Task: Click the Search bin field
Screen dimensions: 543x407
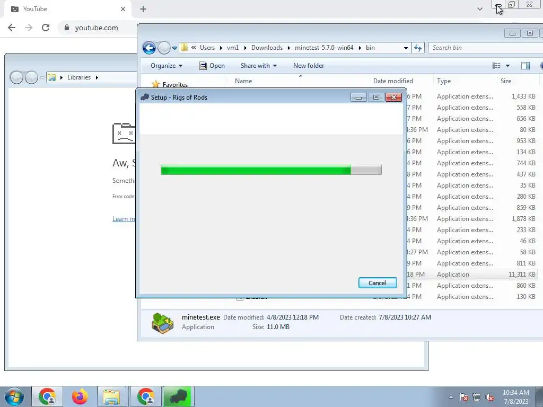Action: pos(485,48)
